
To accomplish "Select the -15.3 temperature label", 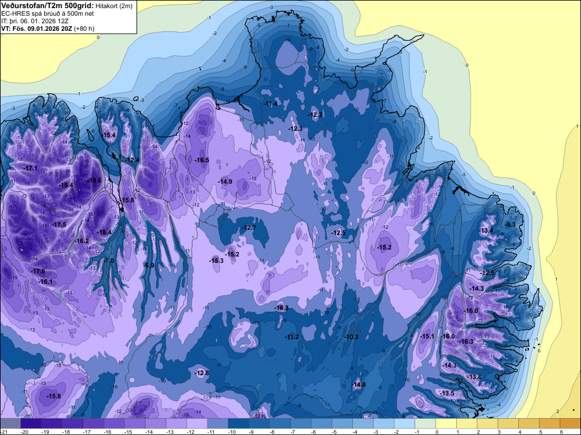I will pyautogui.click(x=216, y=261).
